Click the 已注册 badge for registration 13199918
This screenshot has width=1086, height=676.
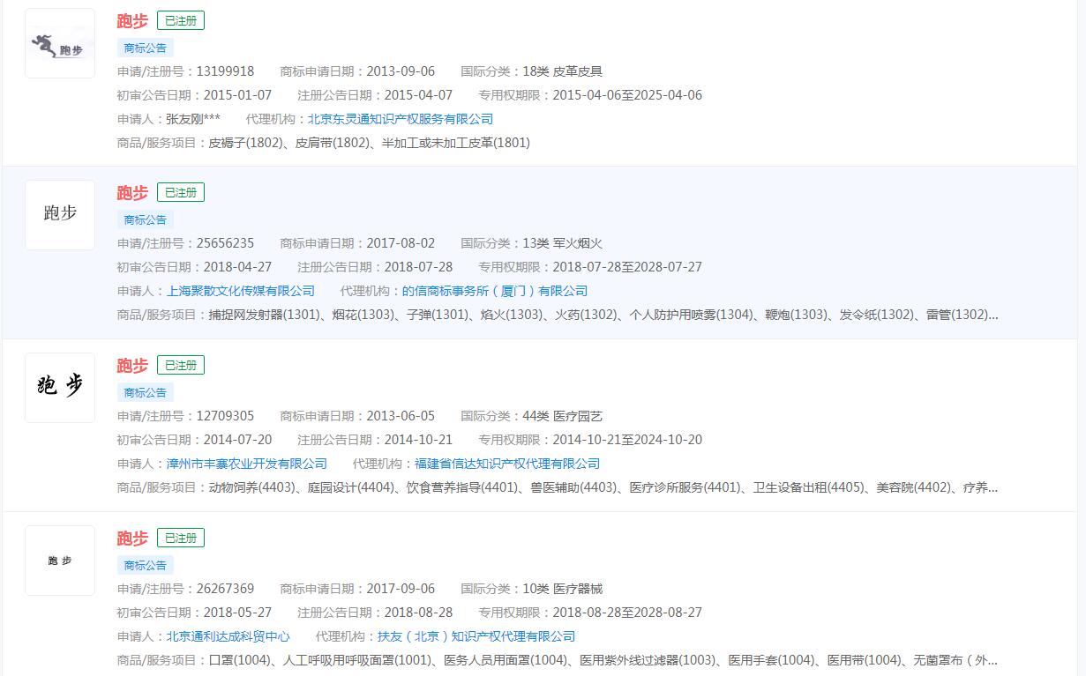pyautogui.click(x=181, y=20)
